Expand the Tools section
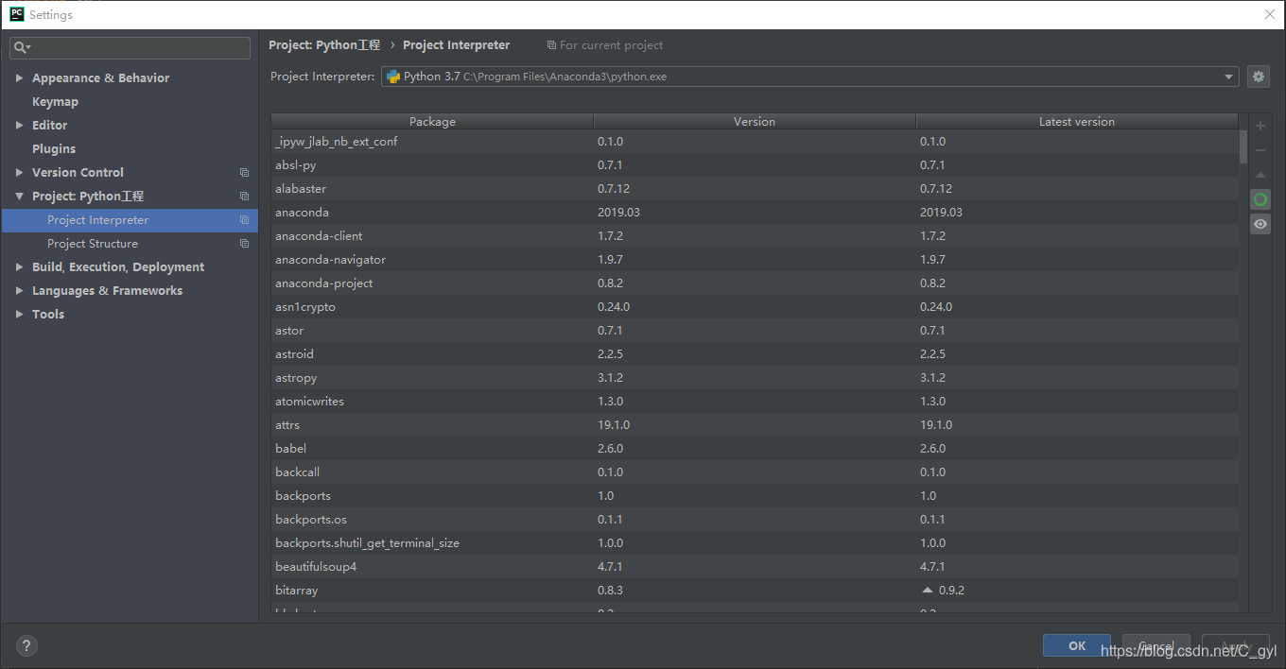 pos(19,315)
